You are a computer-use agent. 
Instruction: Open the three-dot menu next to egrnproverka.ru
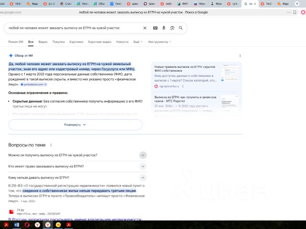(183, 86)
